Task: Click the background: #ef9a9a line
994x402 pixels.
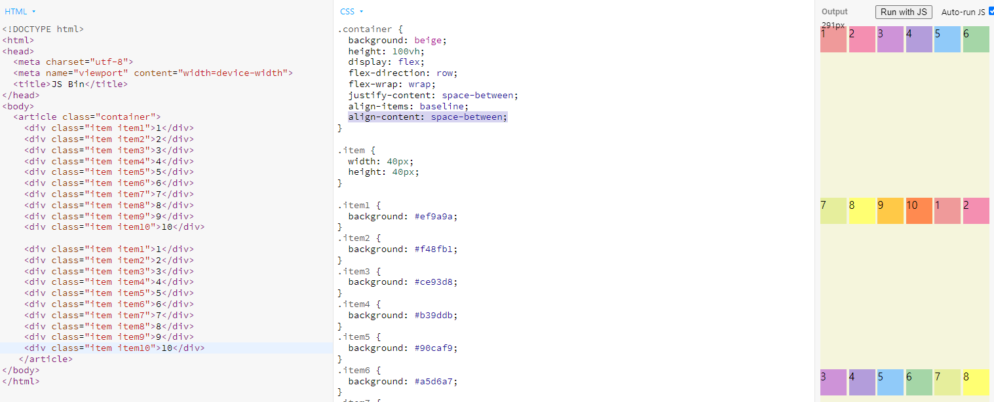Action: click(x=402, y=216)
